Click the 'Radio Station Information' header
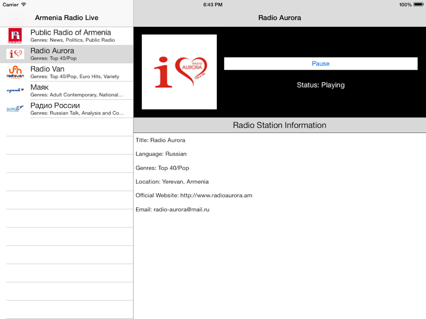This screenshot has height=319, width=426. pyautogui.click(x=279, y=125)
